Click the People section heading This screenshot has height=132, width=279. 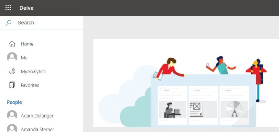(x=15, y=102)
